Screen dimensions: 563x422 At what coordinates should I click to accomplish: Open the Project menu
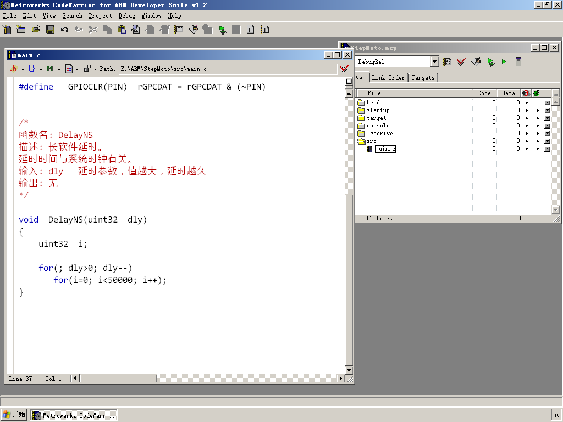100,15
